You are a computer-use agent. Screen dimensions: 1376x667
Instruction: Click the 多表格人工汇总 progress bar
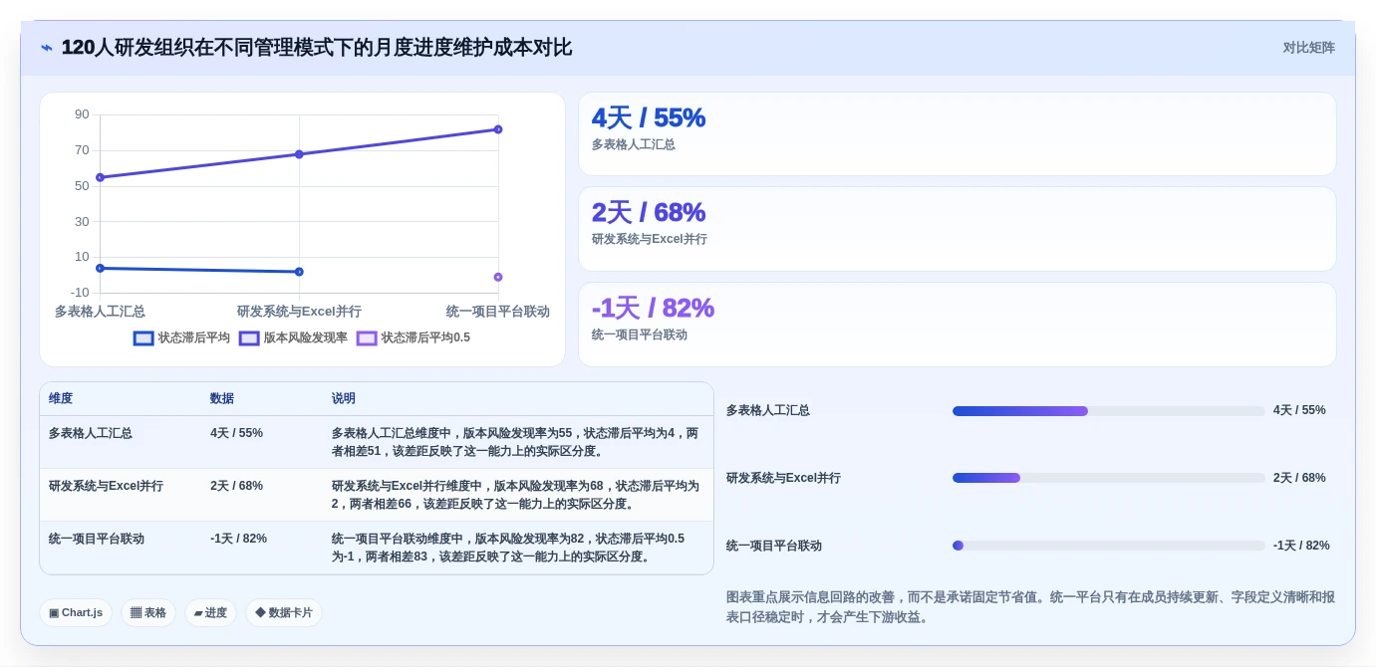[x=1108, y=411]
